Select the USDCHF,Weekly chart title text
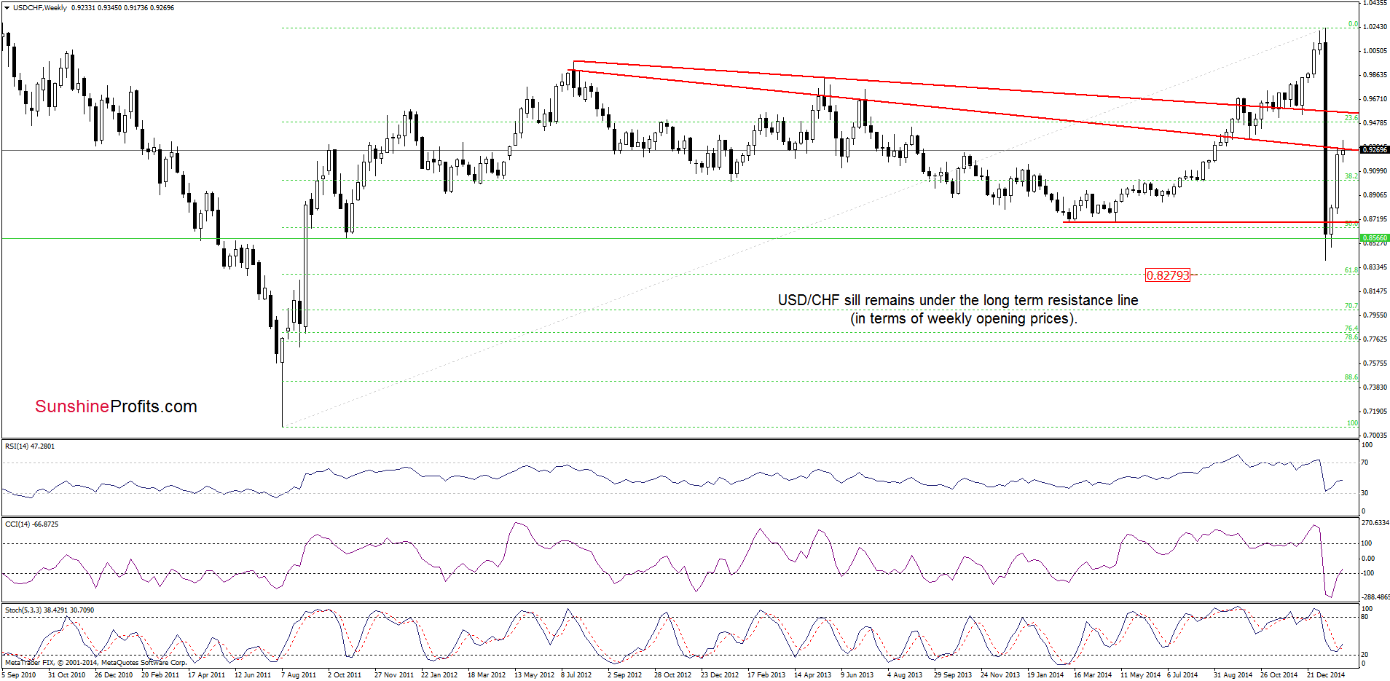Screen dimensions: 1390x681 pos(39,8)
